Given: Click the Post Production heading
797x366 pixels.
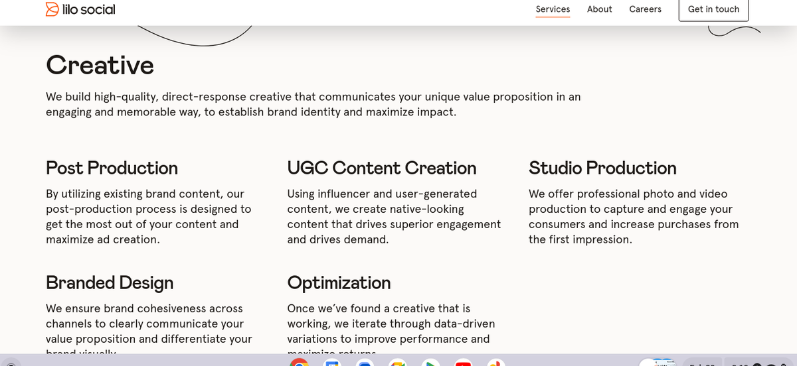Looking at the screenshot, I should 112,168.
